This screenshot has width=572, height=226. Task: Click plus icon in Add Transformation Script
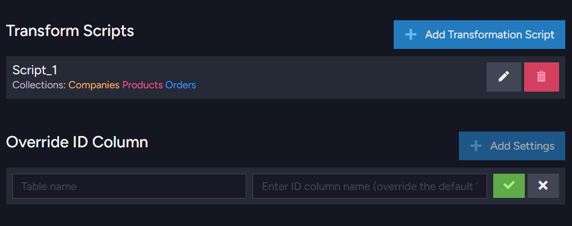tap(411, 35)
